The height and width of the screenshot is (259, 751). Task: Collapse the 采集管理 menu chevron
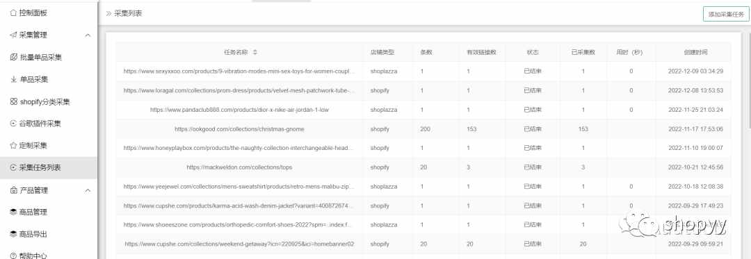88,35
